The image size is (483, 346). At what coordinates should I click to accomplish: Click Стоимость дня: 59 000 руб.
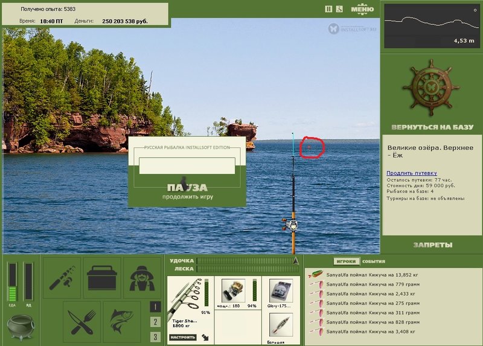pos(420,185)
